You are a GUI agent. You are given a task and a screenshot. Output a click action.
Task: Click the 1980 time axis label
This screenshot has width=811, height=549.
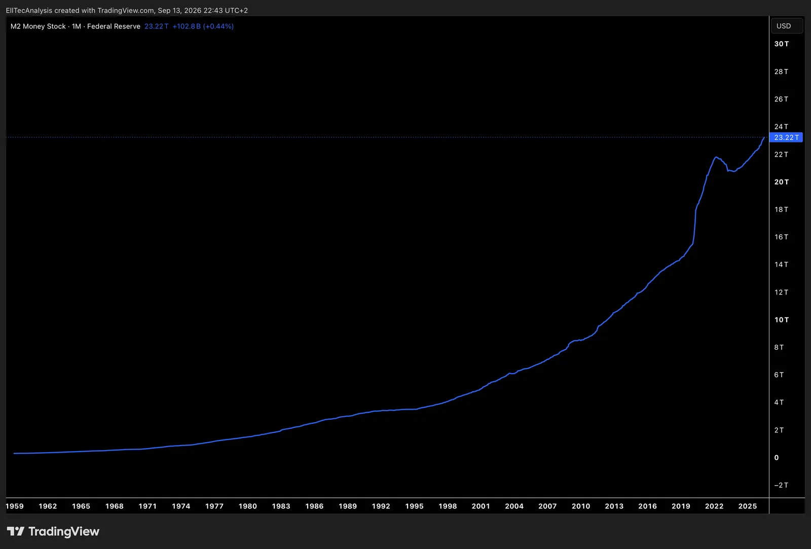coord(248,506)
